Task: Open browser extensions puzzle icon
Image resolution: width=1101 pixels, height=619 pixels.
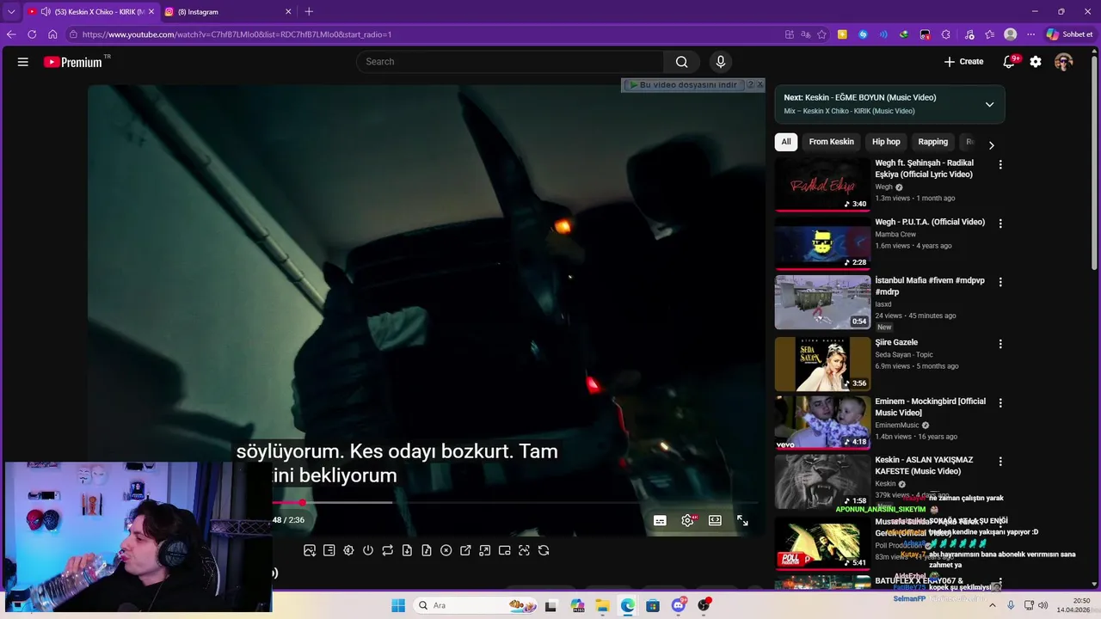Action: coord(945,34)
